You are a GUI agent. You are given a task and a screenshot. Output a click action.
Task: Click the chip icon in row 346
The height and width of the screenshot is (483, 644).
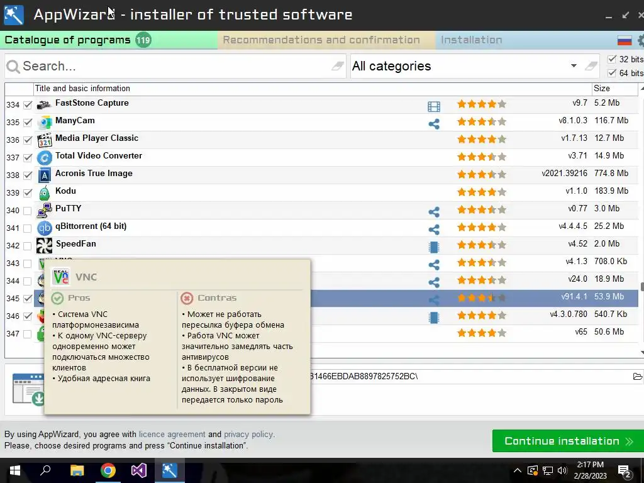tap(434, 318)
